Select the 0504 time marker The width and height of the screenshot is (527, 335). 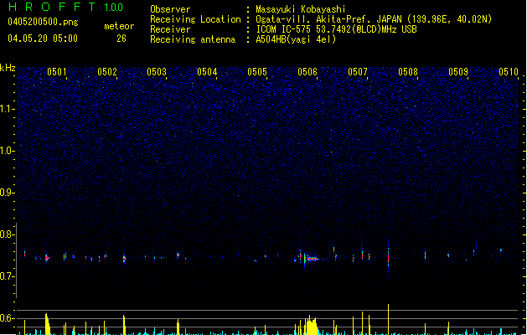[x=207, y=72]
